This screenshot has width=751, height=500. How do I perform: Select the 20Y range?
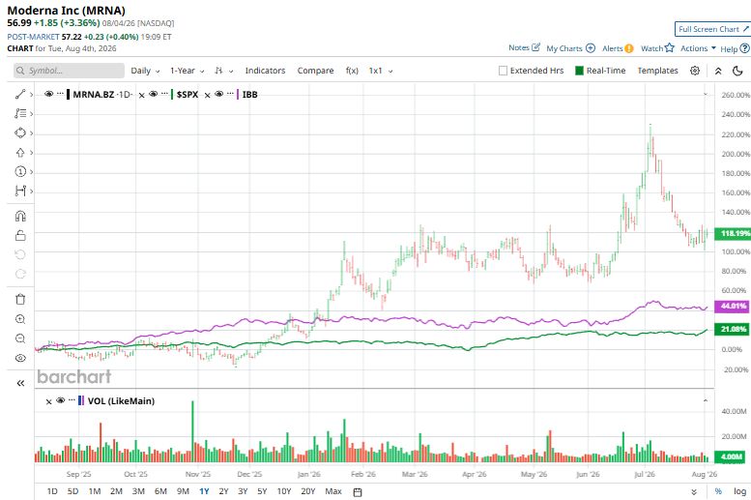point(308,491)
